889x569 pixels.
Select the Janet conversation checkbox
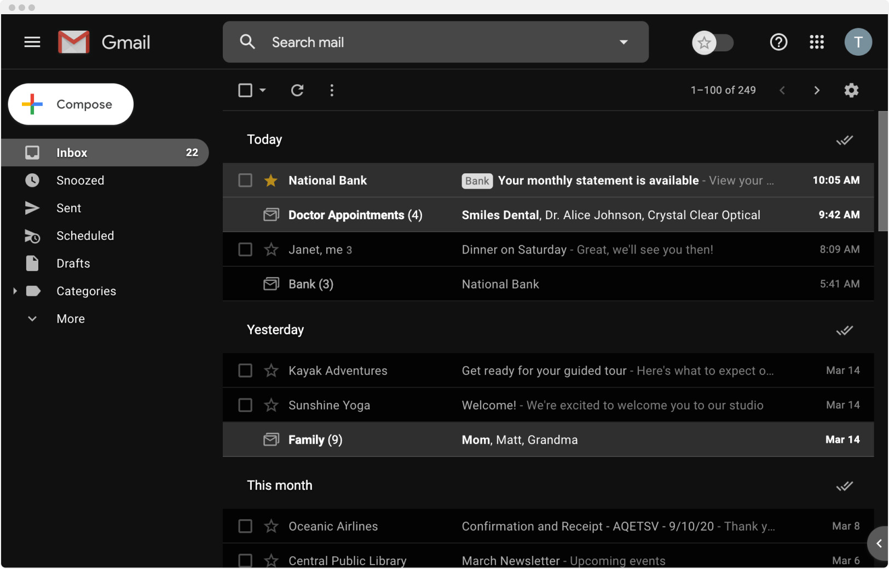pos(245,249)
